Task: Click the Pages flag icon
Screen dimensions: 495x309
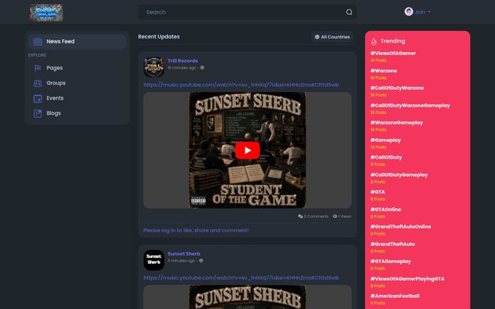Action: (x=38, y=68)
